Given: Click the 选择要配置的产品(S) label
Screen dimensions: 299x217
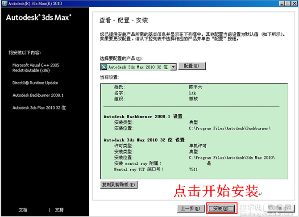Looking at the screenshot, I should click(122, 58).
